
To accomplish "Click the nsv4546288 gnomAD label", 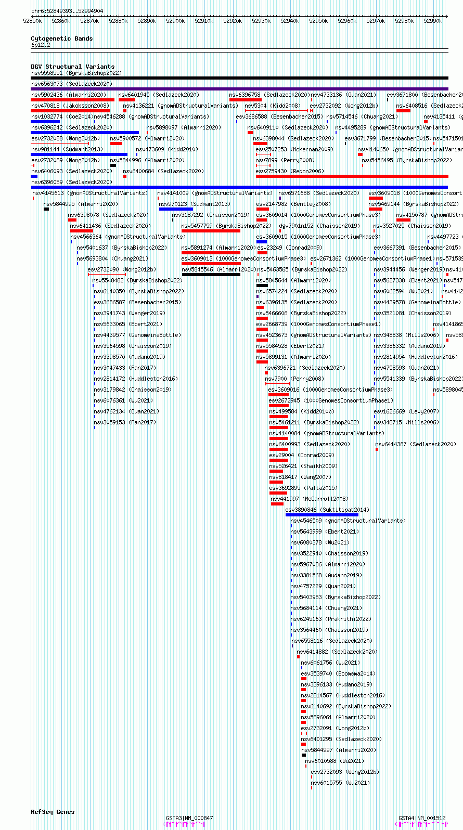I will pos(151,117).
